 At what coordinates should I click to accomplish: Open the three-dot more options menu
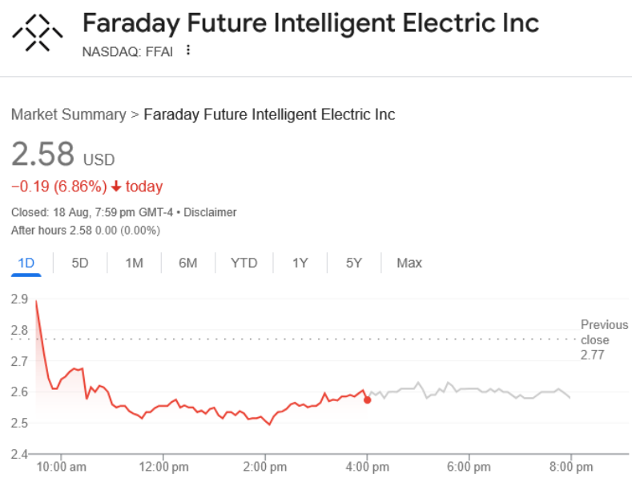click(188, 50)
